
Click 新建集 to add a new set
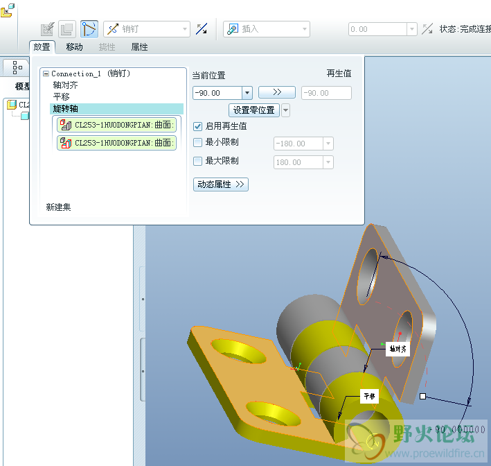tap(58, 207)
